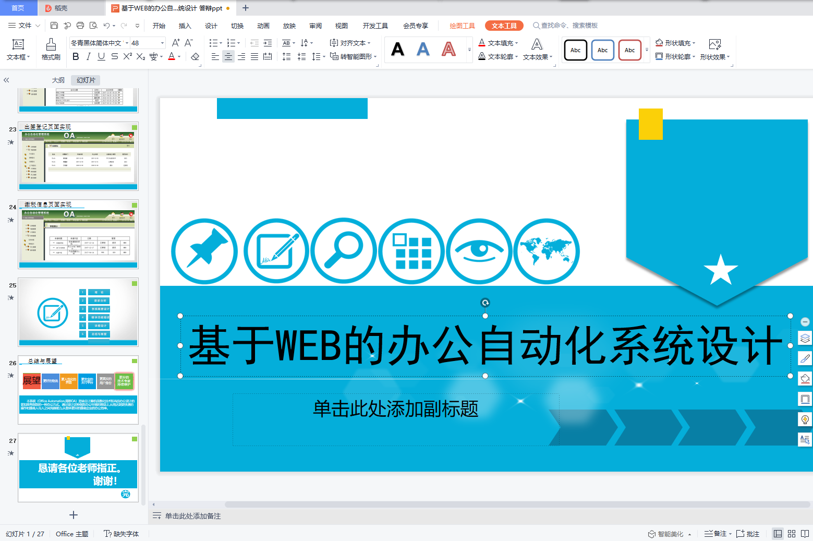Switch to Slide Sorter grid view
Screen dimensions: 813x541
792,534
